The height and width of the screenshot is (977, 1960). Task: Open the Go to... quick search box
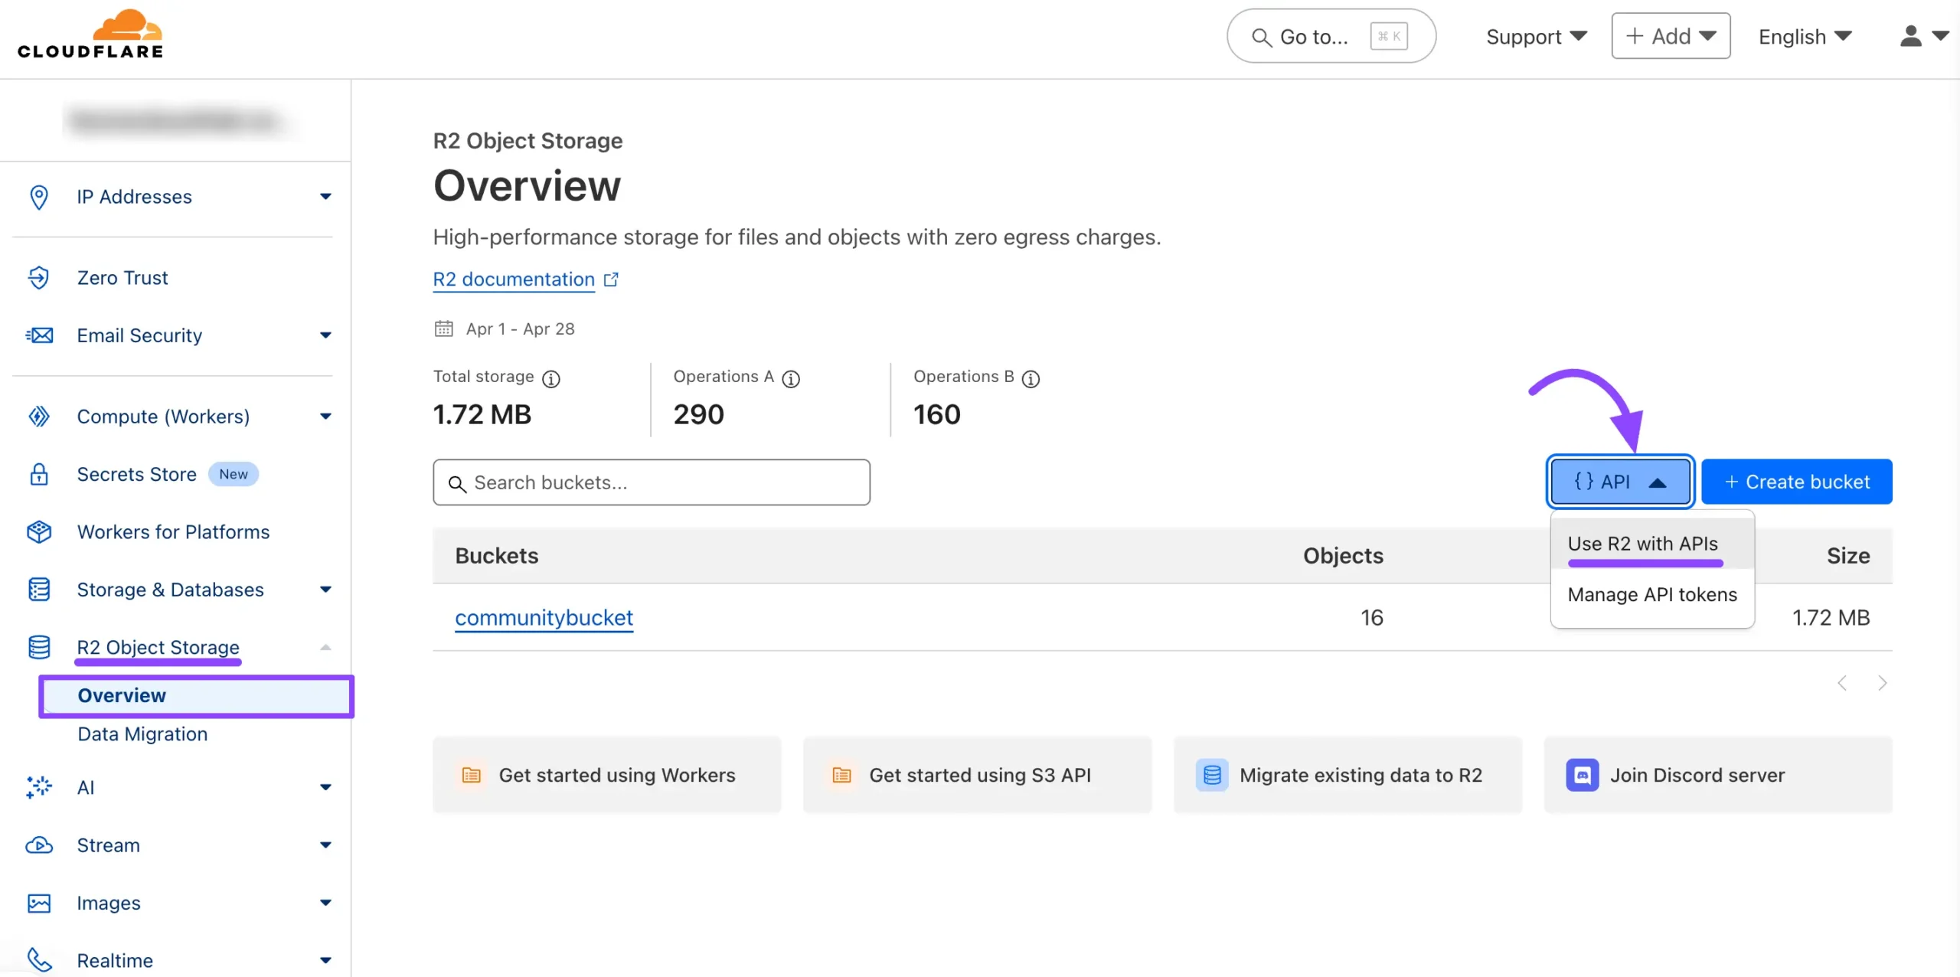pos(1331,36)
